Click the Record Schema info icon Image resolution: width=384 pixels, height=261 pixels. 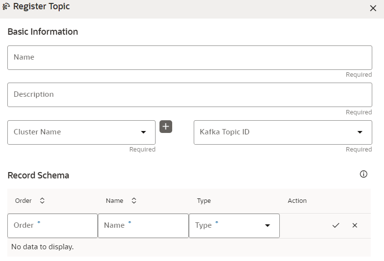(363, 174)
